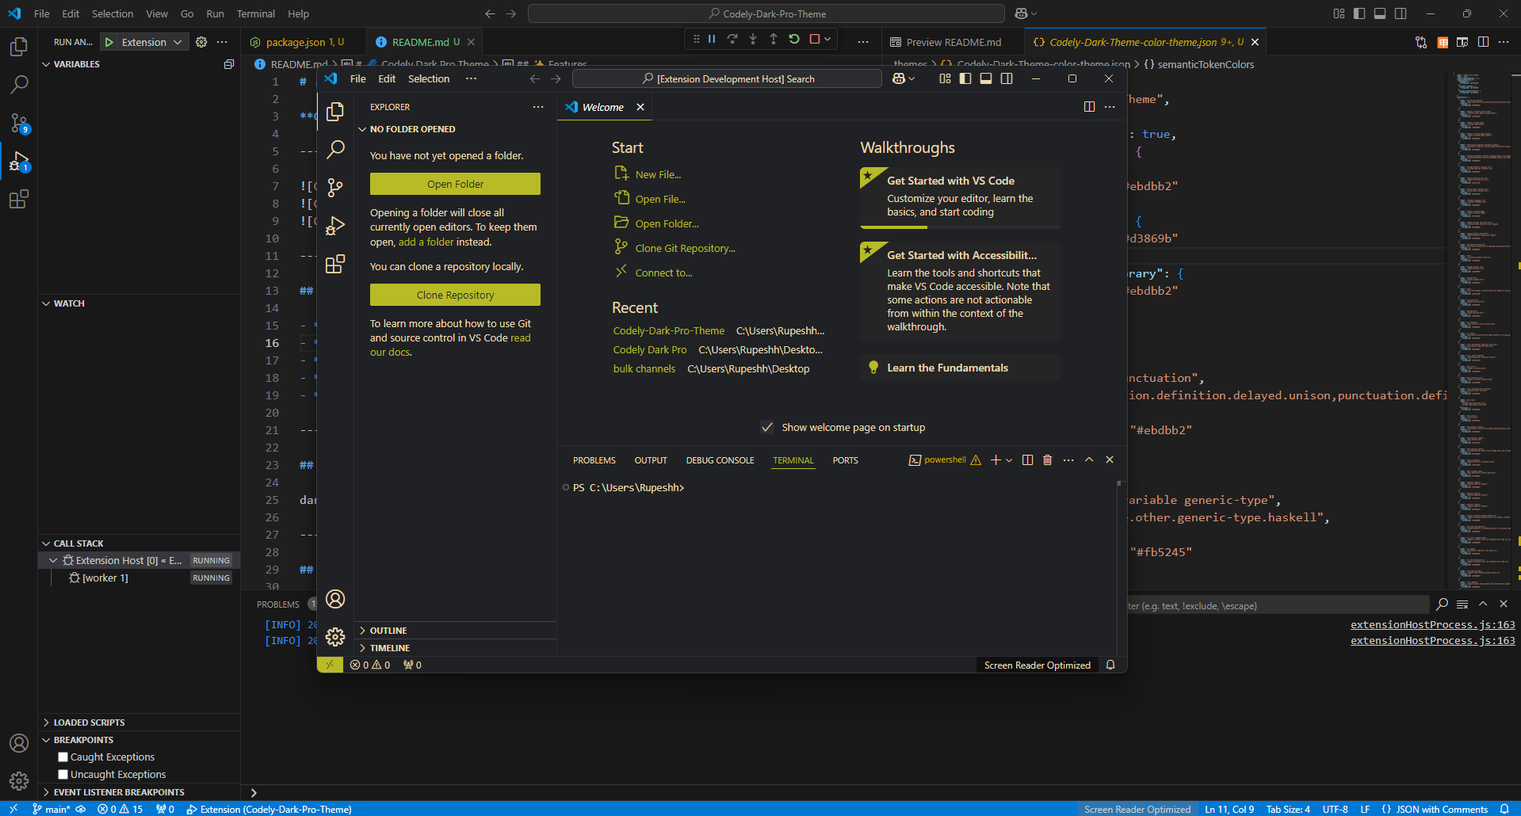
Task: Pause the debug session
Action: coord(712,39)
